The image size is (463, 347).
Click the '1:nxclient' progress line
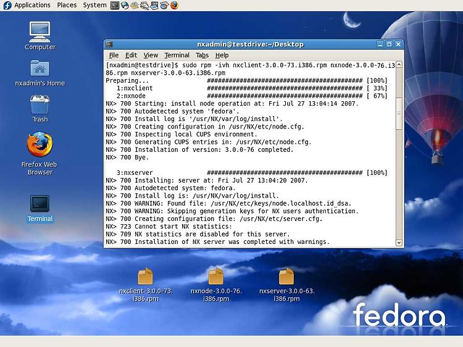(x=252, y=88)
